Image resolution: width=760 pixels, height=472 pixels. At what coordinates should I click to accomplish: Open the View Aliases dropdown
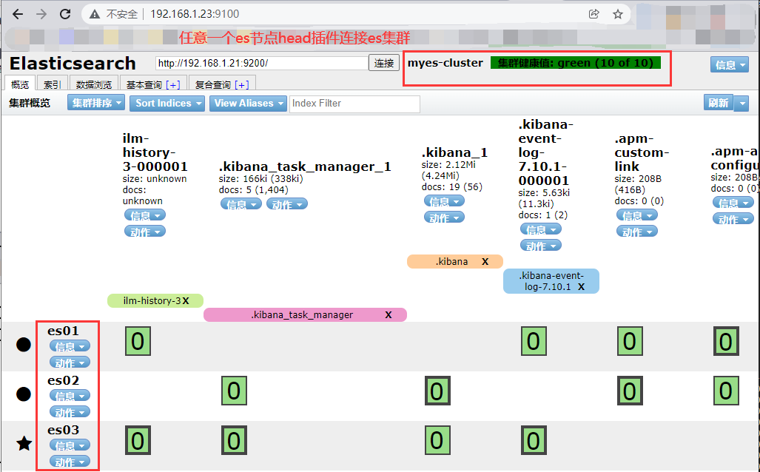tap(247, 104)
